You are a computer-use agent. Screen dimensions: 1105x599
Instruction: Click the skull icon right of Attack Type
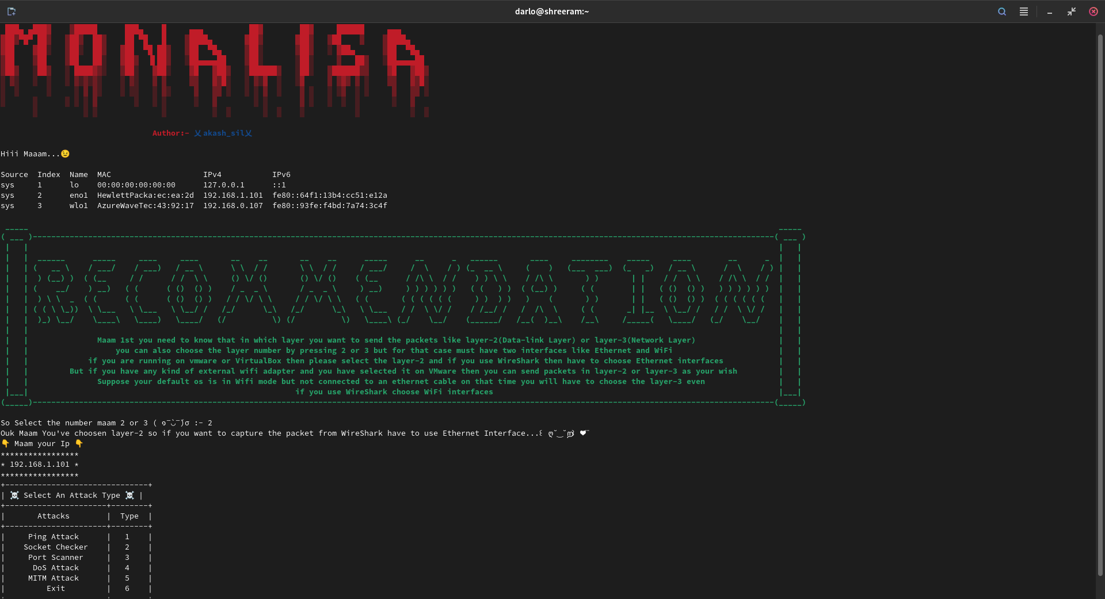tap(129, 496)
